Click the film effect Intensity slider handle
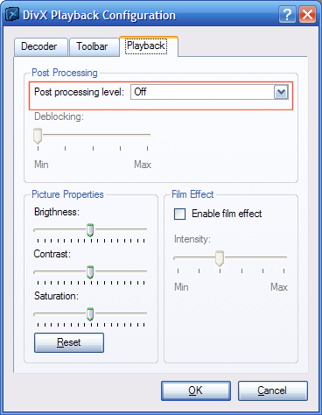Image resolution: width=322 pixels, height=415 pixels. click(x=220, y=258)
